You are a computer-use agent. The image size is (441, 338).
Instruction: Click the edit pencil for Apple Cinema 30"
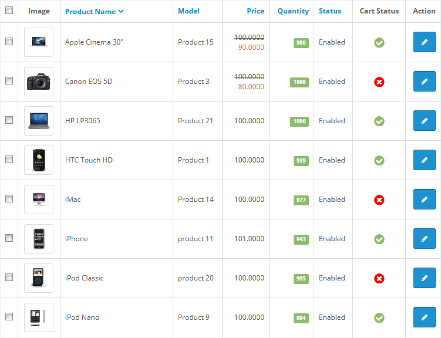424,42
